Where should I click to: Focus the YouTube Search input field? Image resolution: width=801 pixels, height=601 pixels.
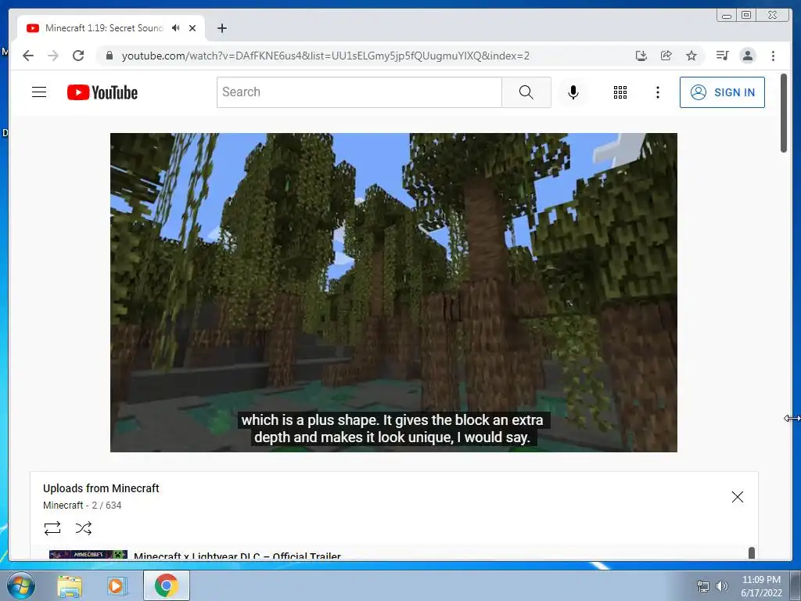[359, 92]
